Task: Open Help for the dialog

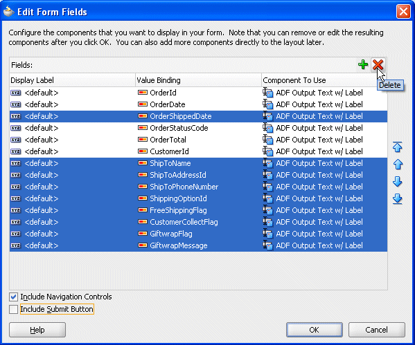Action: click(37, 330)
